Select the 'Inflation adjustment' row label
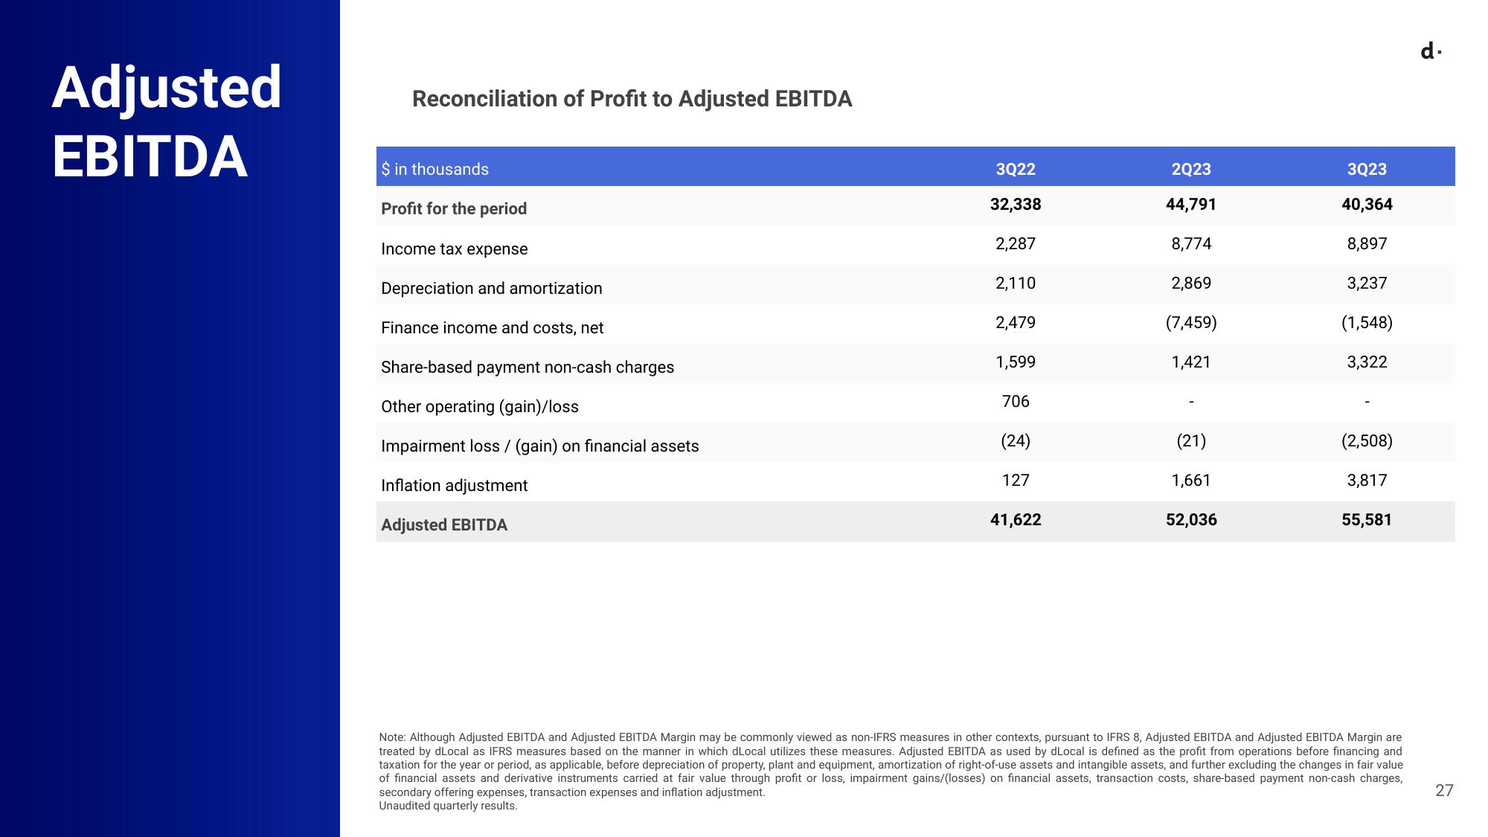 [454, 485]
